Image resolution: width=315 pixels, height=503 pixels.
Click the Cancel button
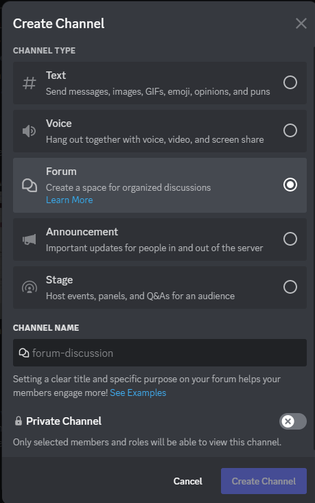coord(187,481)
